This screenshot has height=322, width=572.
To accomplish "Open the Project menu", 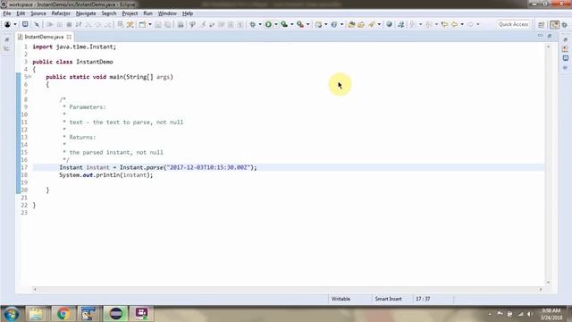I will 130,13.
